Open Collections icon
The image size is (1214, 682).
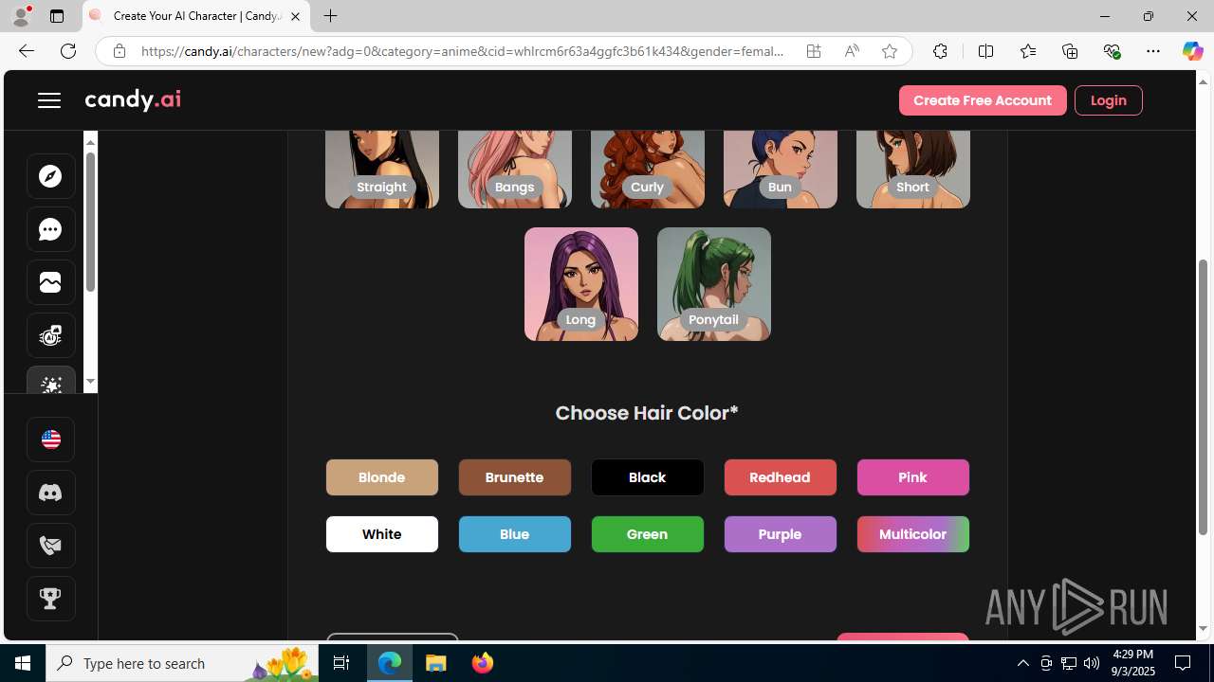1070,51
